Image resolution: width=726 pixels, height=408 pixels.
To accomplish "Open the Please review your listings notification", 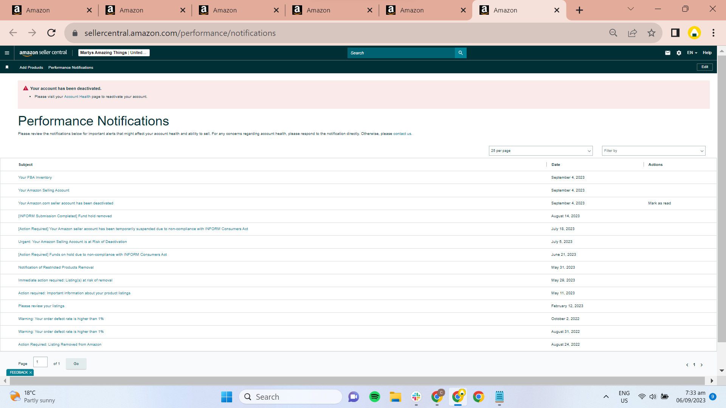I will [x=41, y=306].
